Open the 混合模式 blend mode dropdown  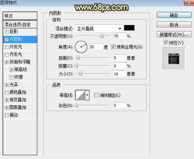[99, 29]
